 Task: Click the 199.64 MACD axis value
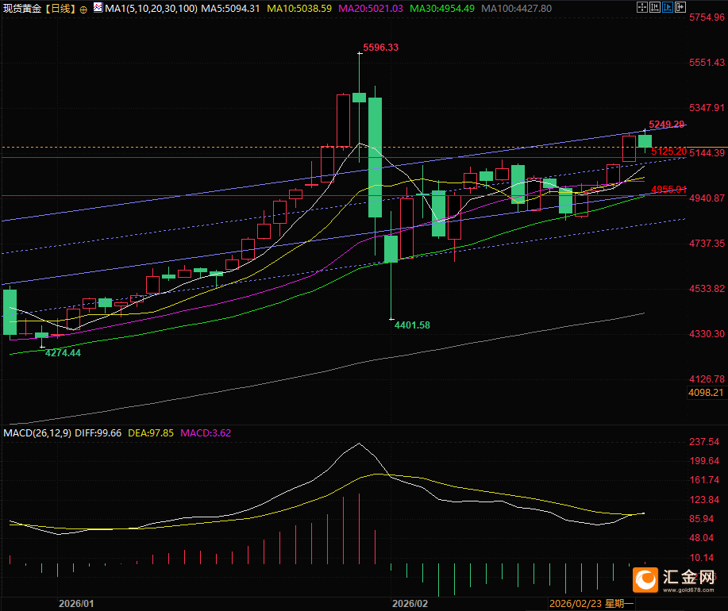(x=704, y=461)
